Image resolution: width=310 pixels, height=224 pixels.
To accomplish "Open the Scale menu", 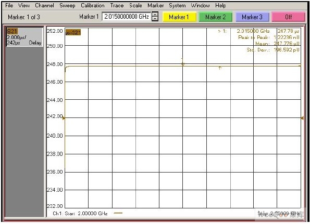I will (135, 5).
